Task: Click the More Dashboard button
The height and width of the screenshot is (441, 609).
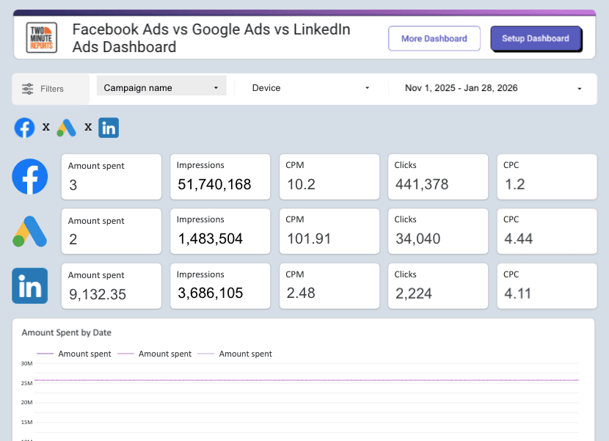Action: [x=434, y=38]
